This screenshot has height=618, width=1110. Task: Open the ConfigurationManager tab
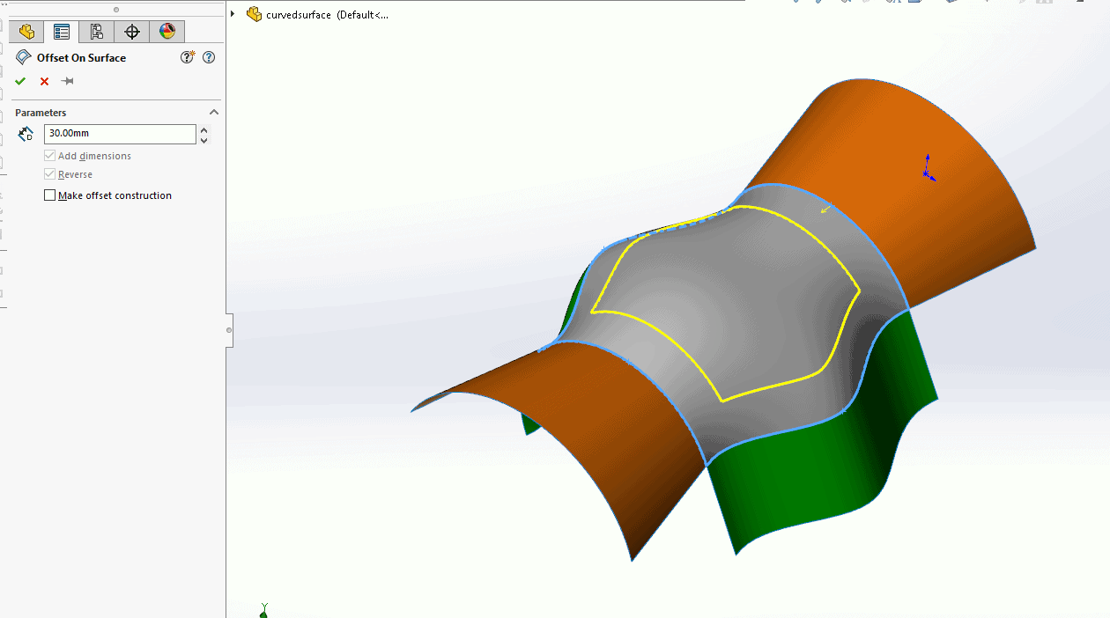click(x=97, y=33)
